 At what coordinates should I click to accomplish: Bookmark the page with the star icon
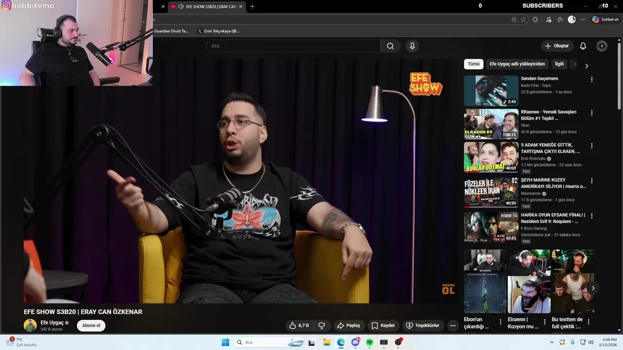[x=523, y=19]
